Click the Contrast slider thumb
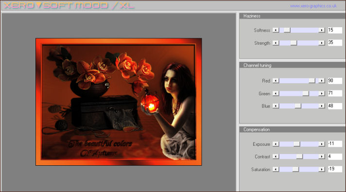This screenshot has width=346, height=192. (x=299, y=157)
